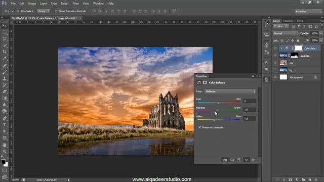Select the Eyedropper tool
This screenshot has width=324, height=182.
click(x=5, y=59)
